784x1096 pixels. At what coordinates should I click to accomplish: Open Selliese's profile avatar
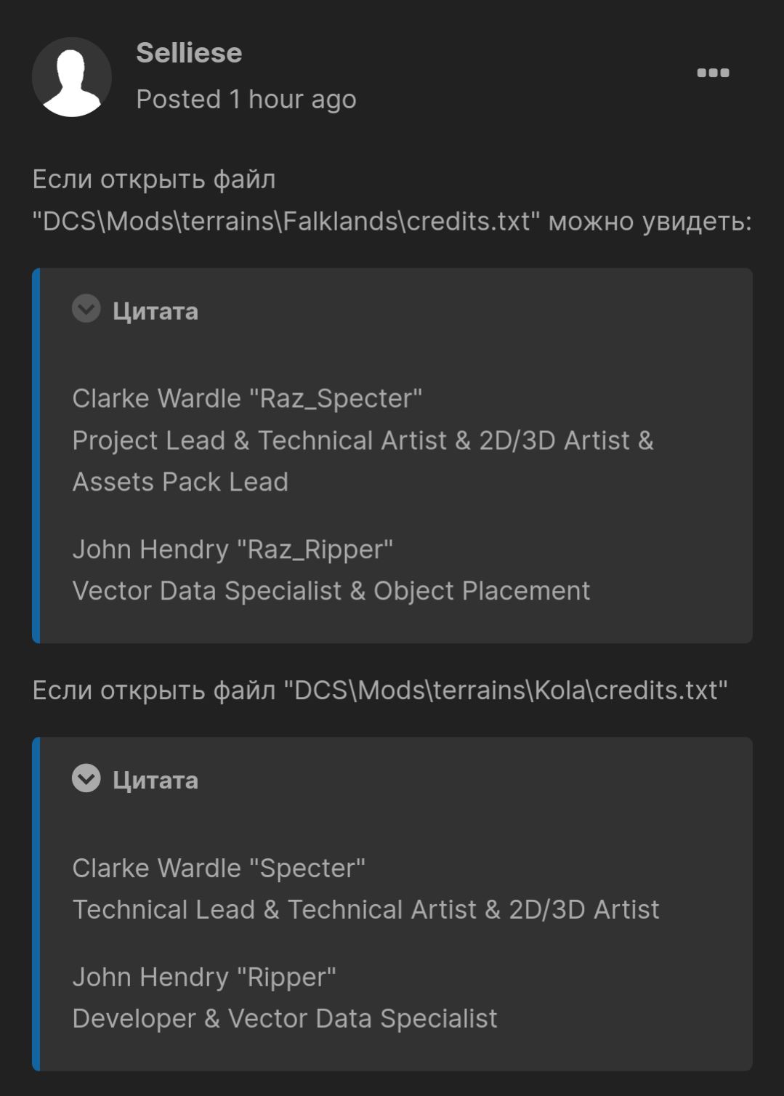click(72, 77)
